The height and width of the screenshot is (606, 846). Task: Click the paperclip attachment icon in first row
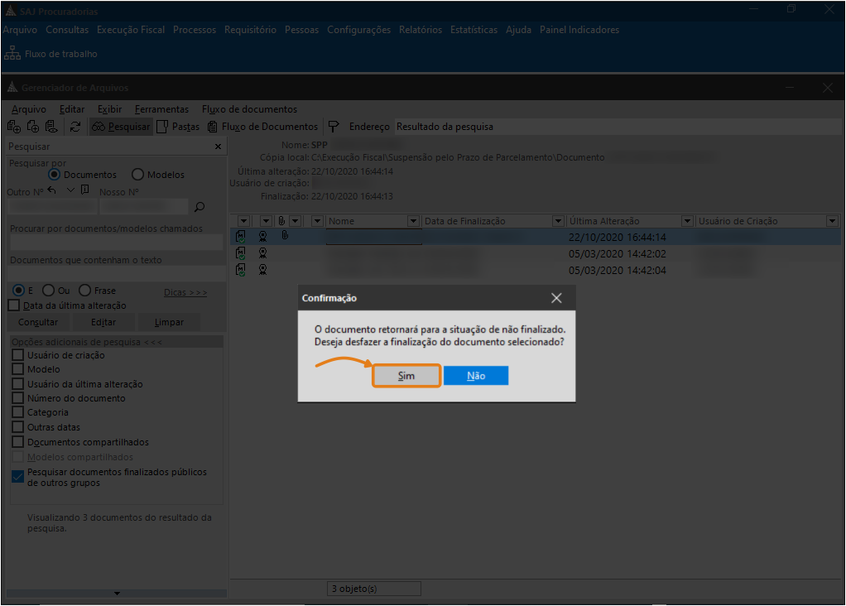(284, 237)
